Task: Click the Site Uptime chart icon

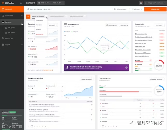Action: tap(6, 33)
